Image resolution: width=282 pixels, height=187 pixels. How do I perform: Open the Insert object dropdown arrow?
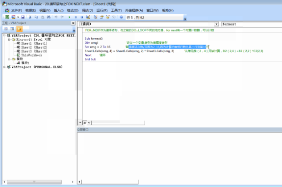[18, 17]
